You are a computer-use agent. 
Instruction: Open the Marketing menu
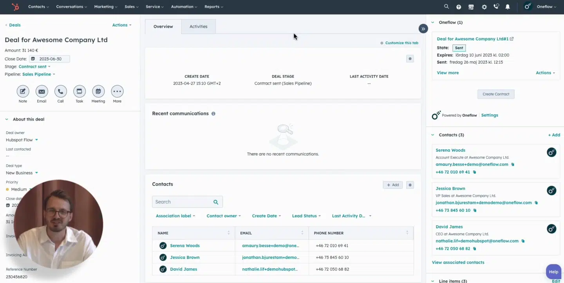coord(106,7)
